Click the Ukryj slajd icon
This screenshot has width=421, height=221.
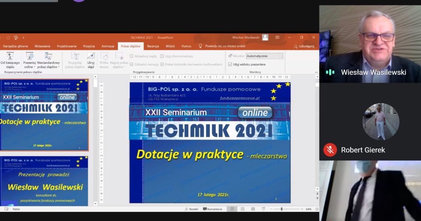tap(91, 60)
